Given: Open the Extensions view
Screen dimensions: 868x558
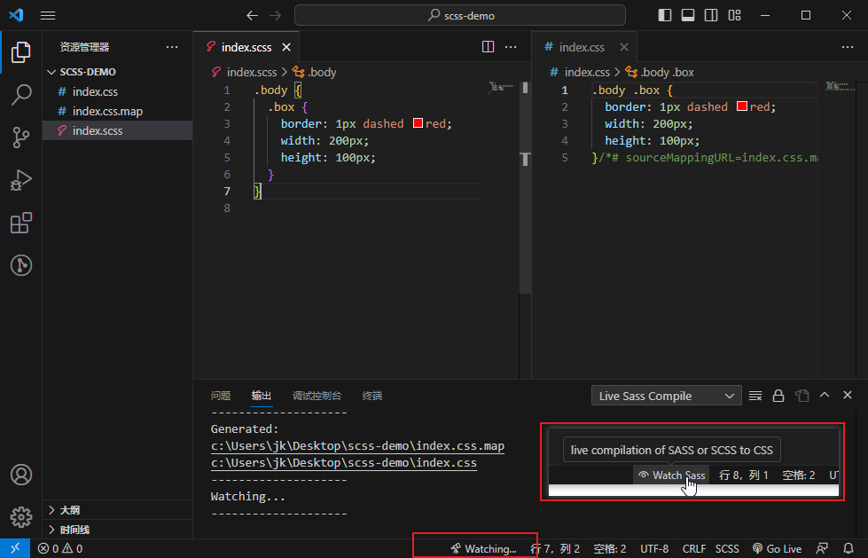Looking at the screenshot, I should (x=21, y=223).
